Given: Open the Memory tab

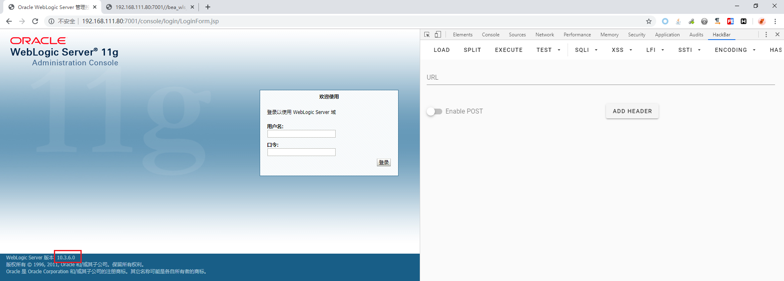Looking at the screenshot, I should click(609, 35).
